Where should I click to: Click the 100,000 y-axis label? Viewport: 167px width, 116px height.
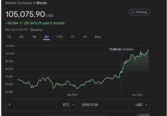pos(10,54)
